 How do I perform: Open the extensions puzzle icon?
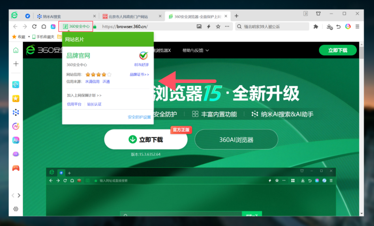(316, 26)
